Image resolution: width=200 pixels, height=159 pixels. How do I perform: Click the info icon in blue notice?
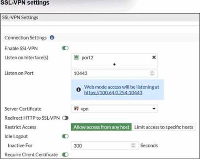click(x=78, y=90)
